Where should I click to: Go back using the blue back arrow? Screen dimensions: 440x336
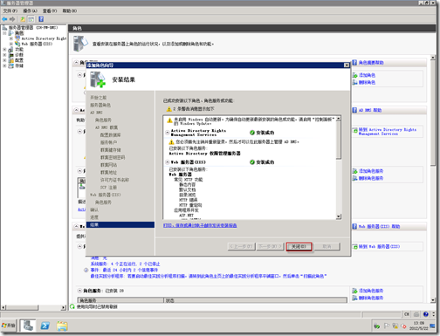point(4,19)
